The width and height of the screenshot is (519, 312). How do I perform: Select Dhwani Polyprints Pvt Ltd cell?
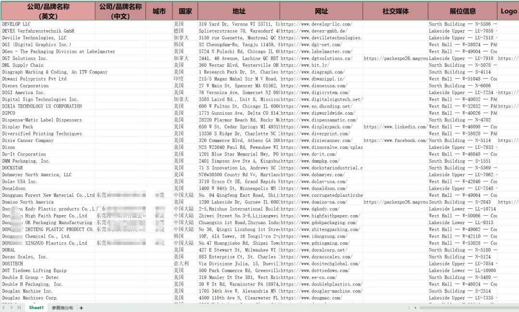48,79
